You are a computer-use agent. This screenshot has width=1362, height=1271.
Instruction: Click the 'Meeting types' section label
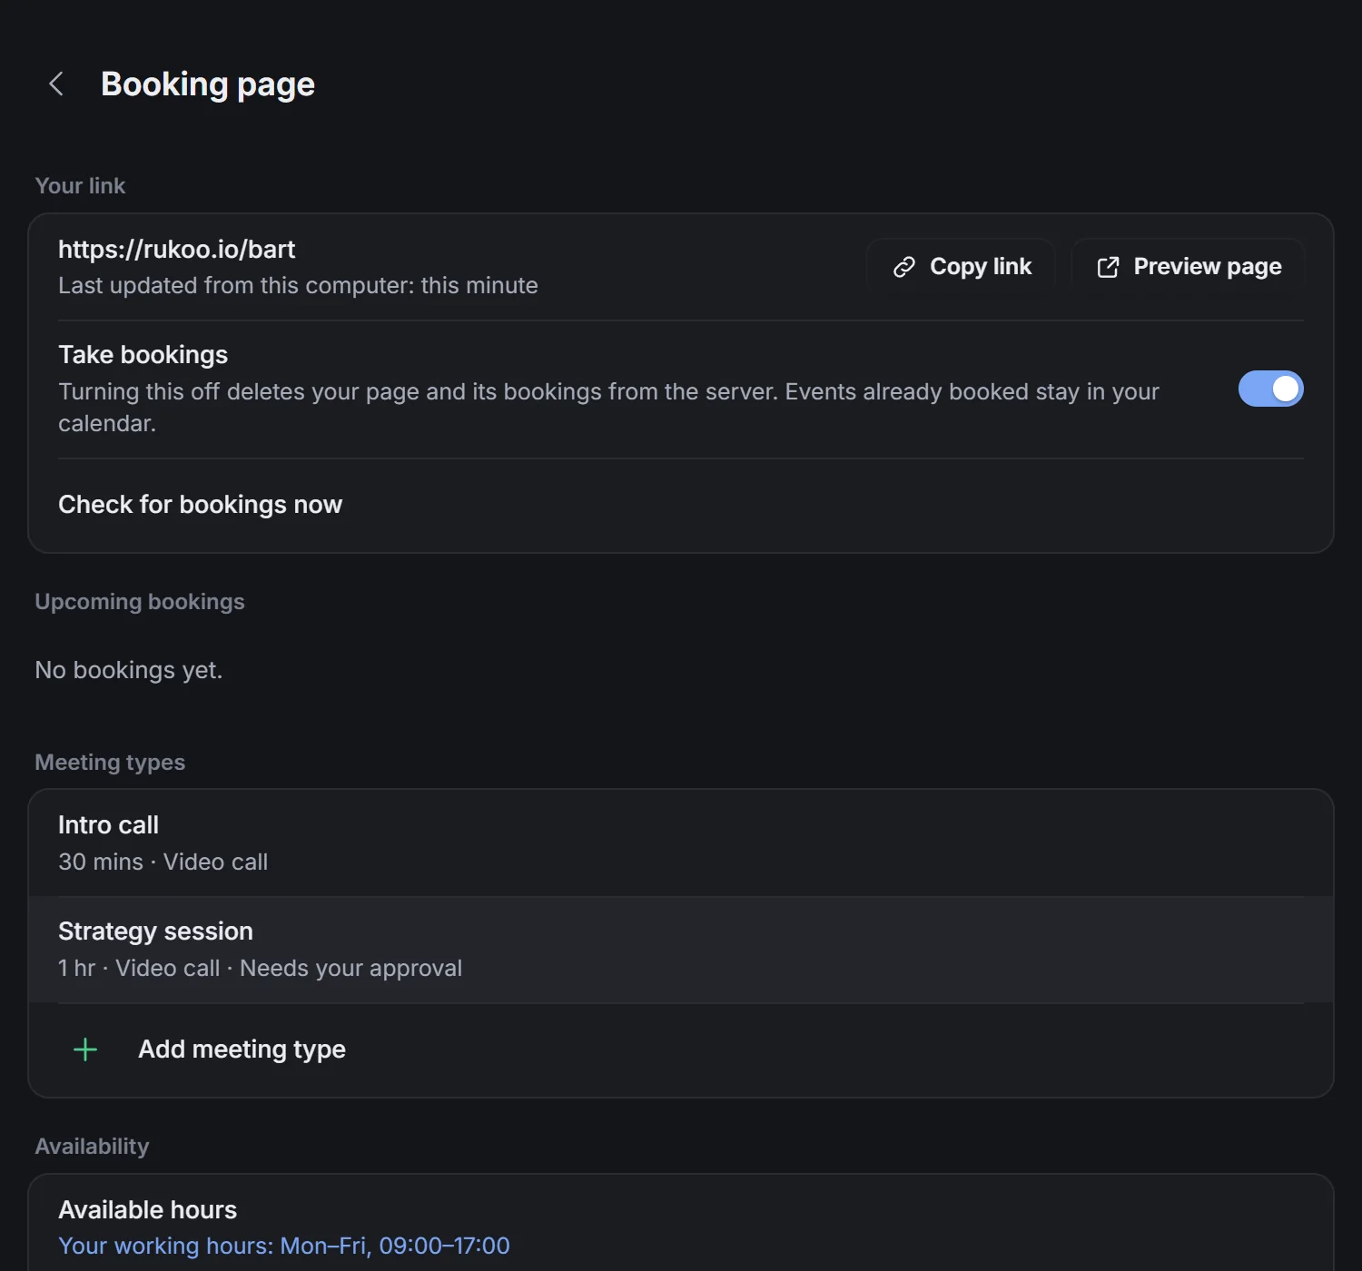pyautogui.click(x=110, y=763)
